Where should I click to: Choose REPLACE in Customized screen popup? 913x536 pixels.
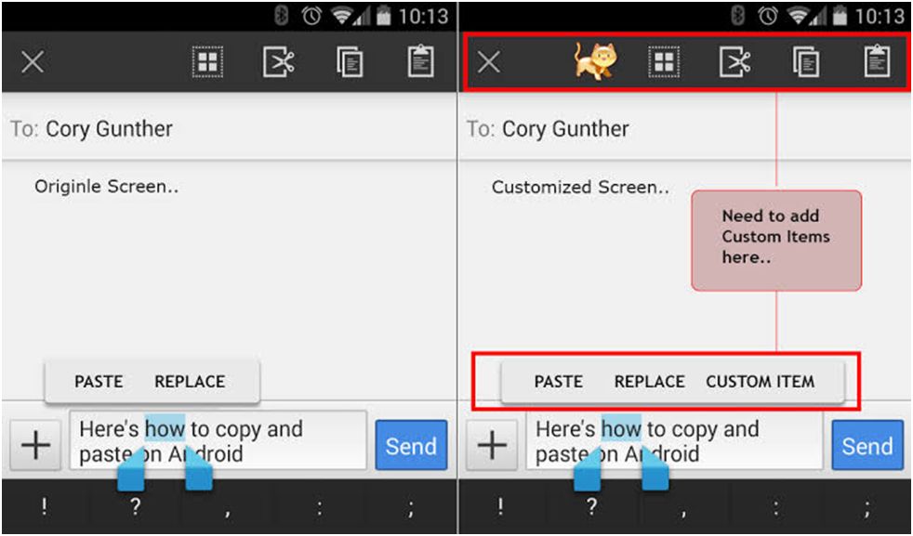[x=650, y=382]
